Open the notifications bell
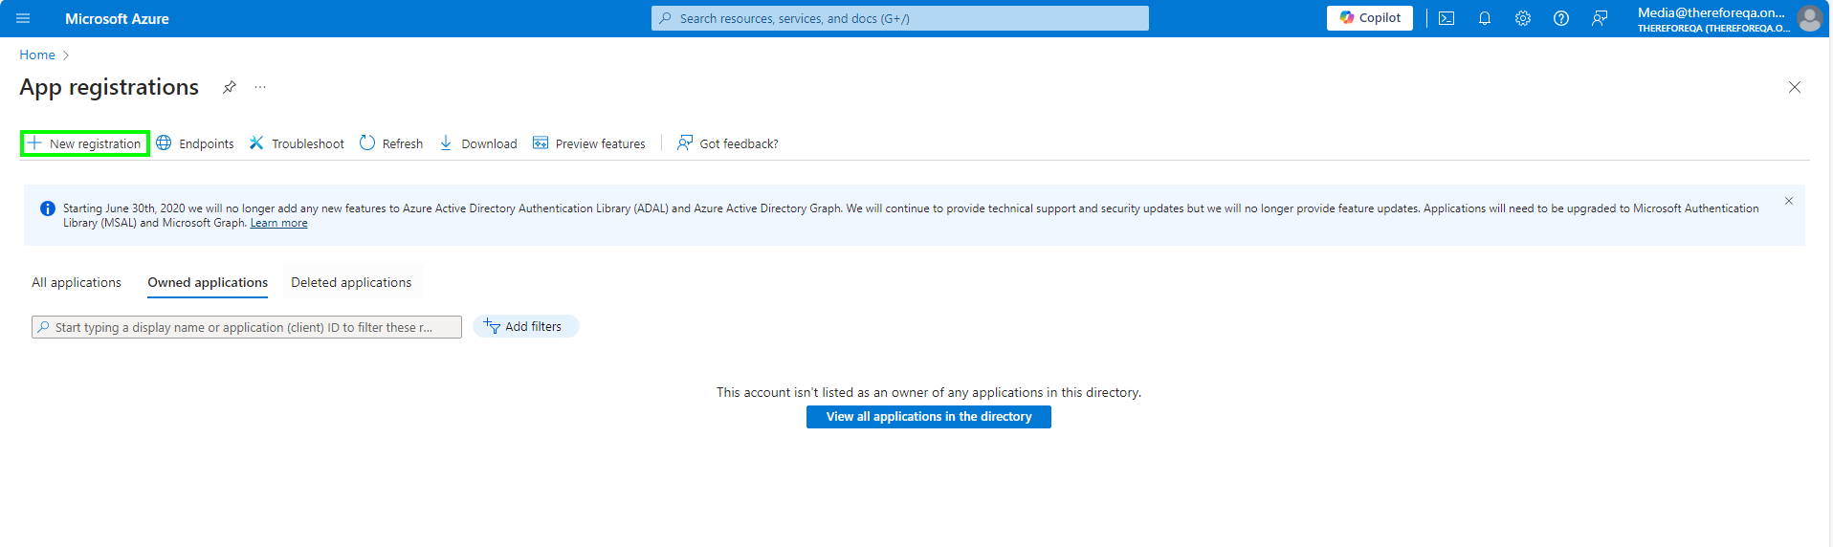This screenshot has height=547, width=1833. (x=1485, y=18)
